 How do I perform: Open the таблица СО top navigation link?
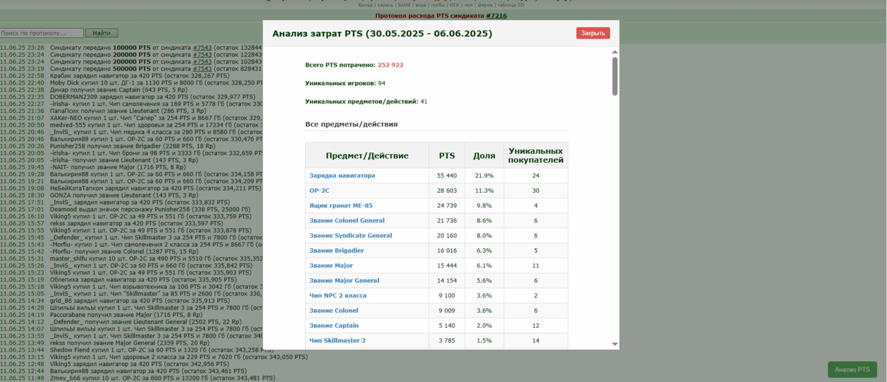pyautogui.click(x=511, y=5)
